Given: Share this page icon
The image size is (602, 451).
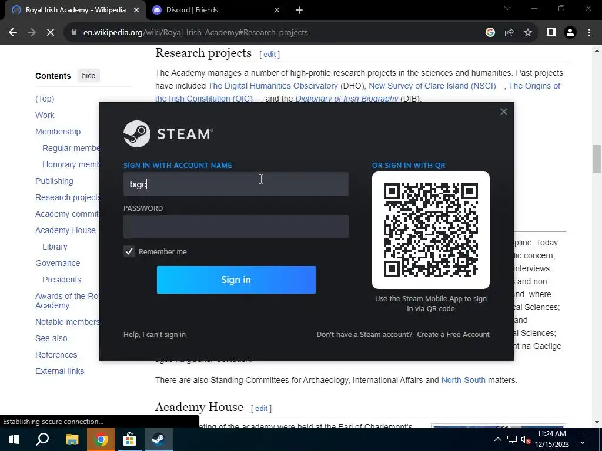Looking at the screenshot, I should [x=509, y=33].
